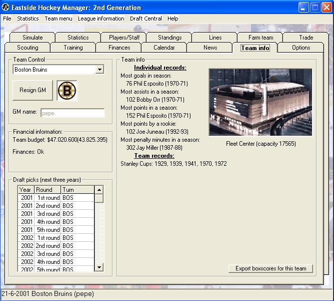Click the Stanley Cups years line

tap(173, 164)
